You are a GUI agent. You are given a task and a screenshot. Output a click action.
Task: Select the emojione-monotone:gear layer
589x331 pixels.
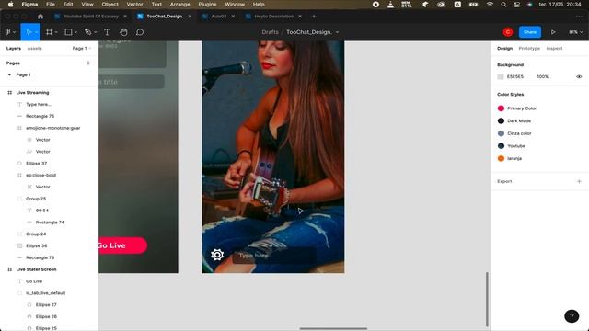click(x=53, y=128)
